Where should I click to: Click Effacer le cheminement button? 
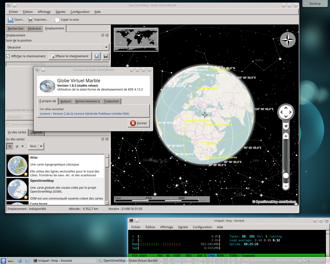point(70,56)
